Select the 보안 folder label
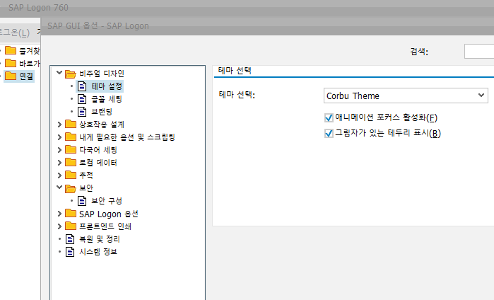The height and width of the screenshot is (300, 494). click(86, 188)
